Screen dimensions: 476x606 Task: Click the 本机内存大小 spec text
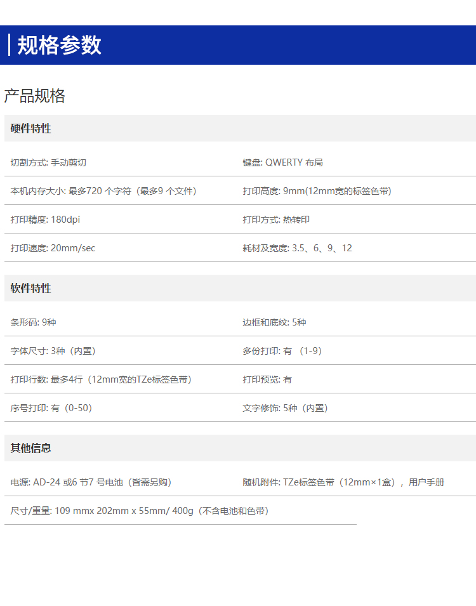click(x=103, y=191)
